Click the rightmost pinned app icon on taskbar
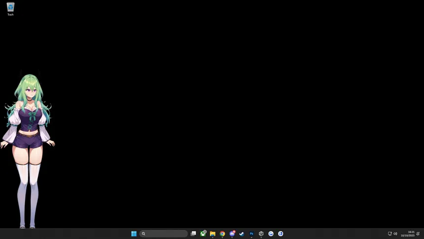424x239 pixels. [281, 234]
